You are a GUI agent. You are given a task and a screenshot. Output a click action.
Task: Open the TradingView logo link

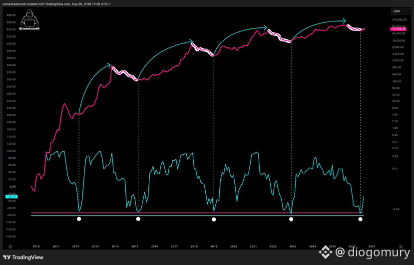(x=23, y=258)
